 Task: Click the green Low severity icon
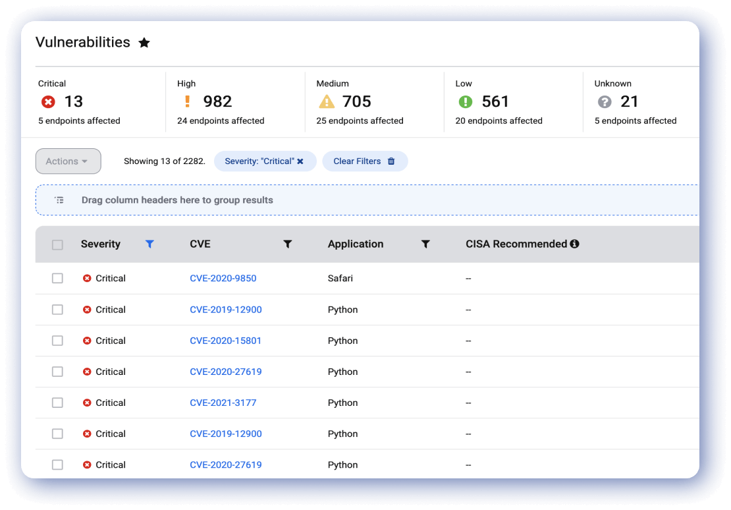coord(465,101)
